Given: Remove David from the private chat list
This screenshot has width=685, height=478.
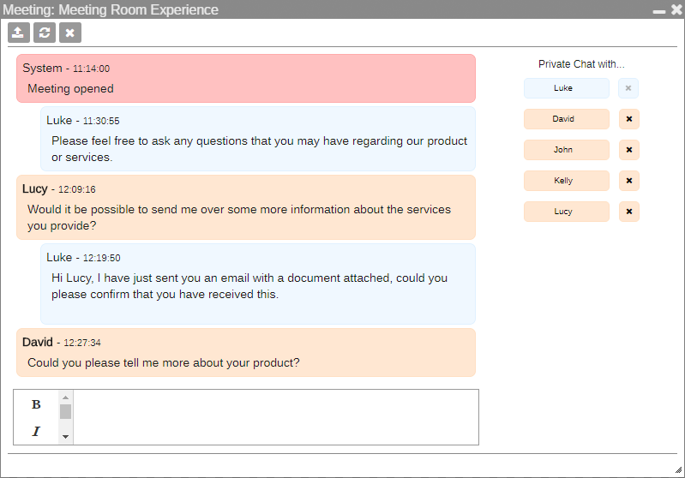Looking at the screenshot, I should [x=629, y=119].
